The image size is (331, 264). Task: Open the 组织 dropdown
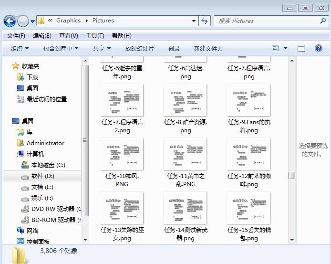[20, 48]
